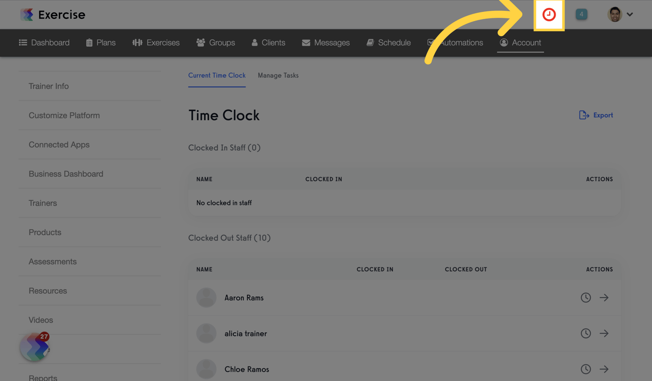Open the launcher icon with 27 badge
This screenshot has width=652, height=381.
(34, 346)
